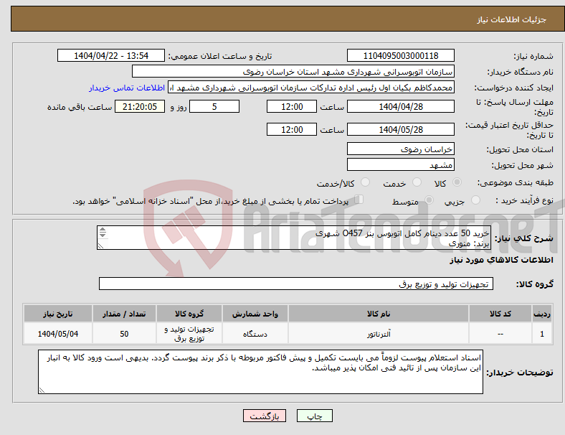Click the buyer explanations text area

tap(260, 372)
